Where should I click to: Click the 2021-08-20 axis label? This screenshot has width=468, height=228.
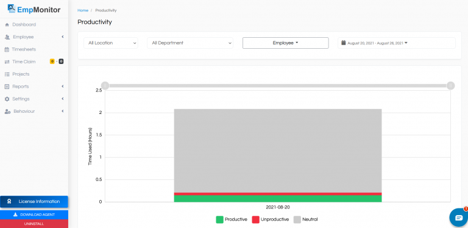278,207
